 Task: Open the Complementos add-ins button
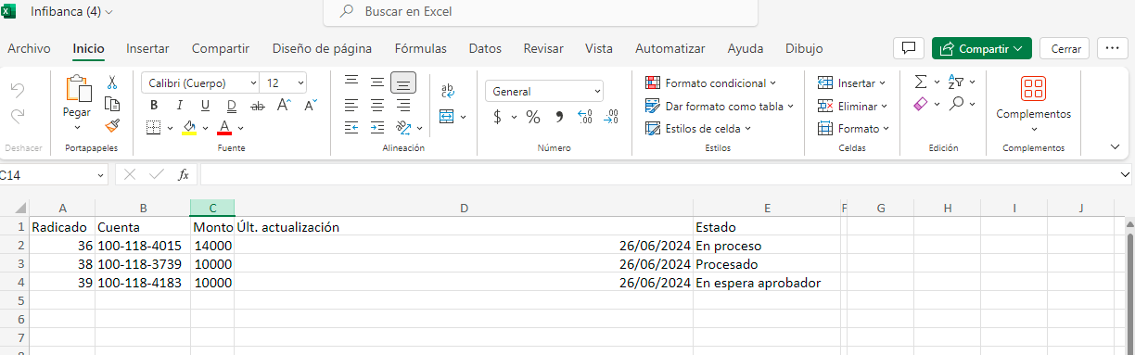1033,104
